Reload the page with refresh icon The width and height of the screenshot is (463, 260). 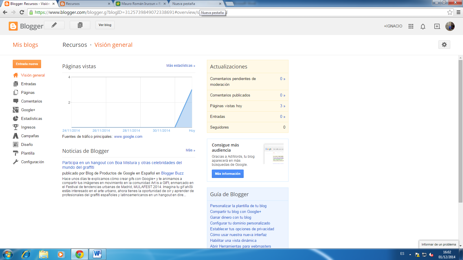(22, 12)
